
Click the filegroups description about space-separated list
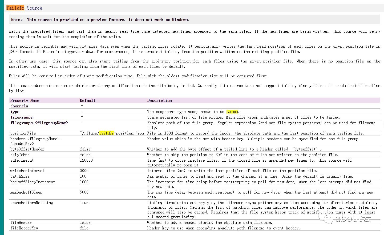244,117
